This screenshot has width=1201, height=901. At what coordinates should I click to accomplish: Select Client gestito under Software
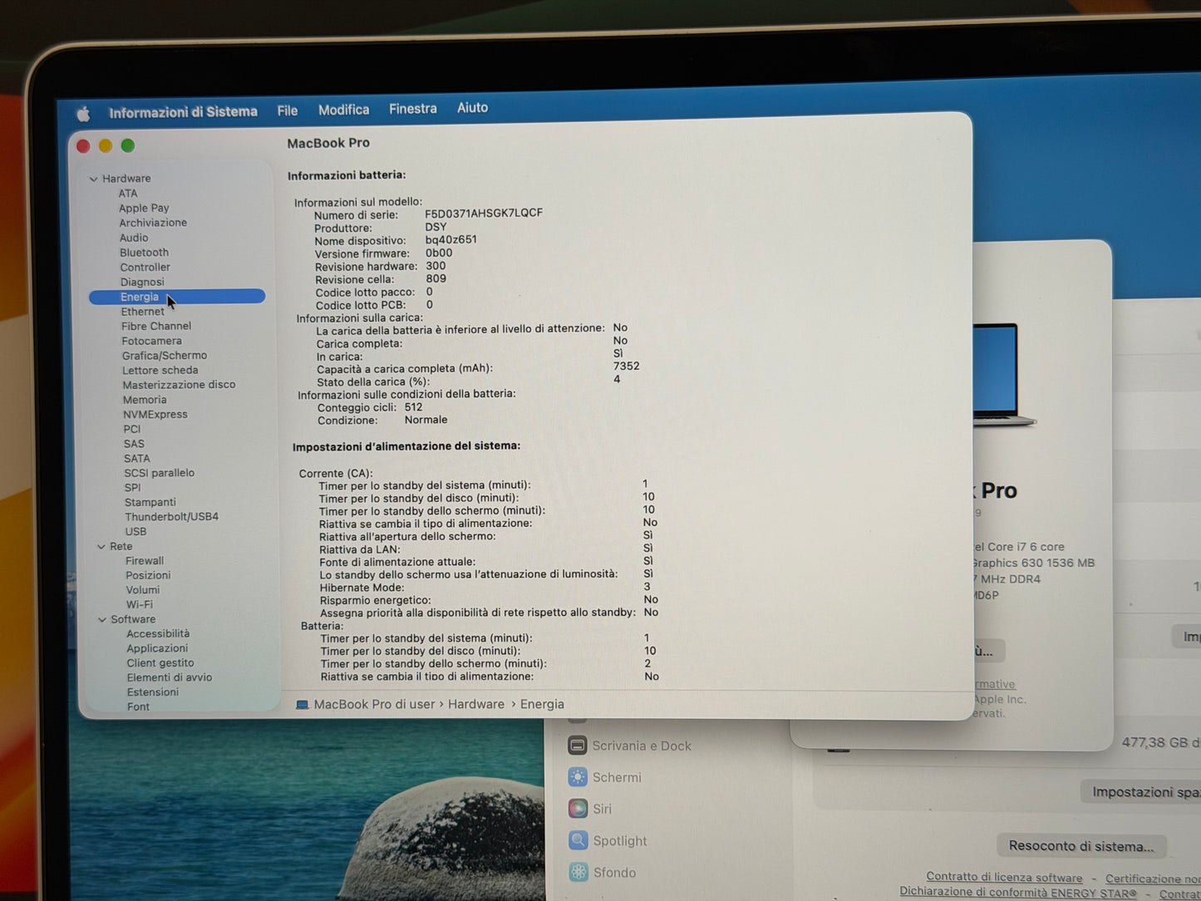pyautogui.click(x=160, y=663)
